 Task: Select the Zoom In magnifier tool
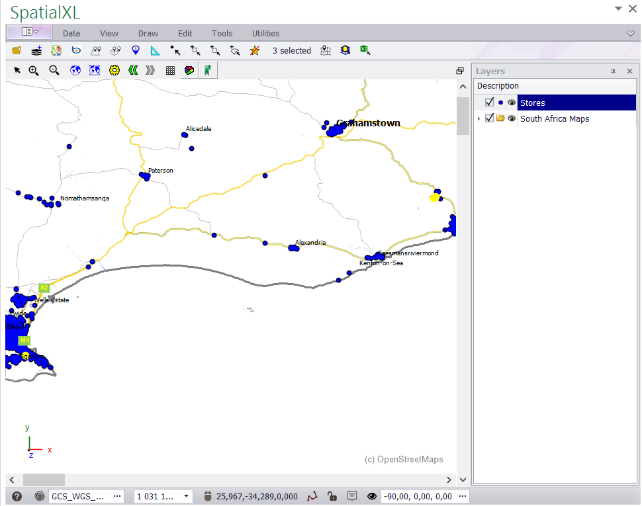[33, 69]
